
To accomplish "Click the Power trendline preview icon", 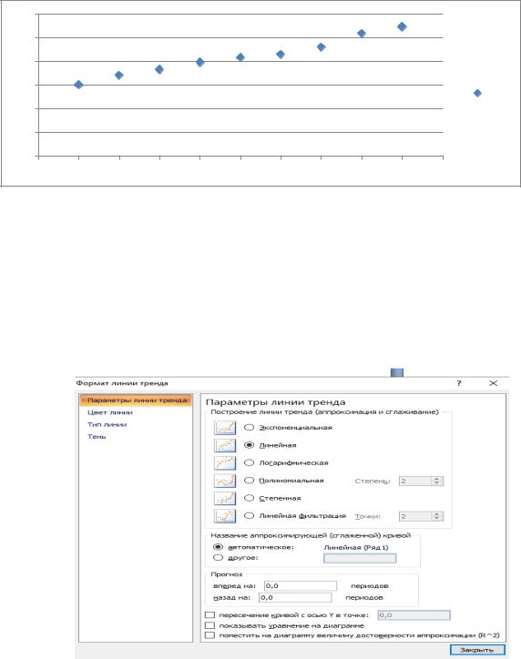I will pos(225,499).
